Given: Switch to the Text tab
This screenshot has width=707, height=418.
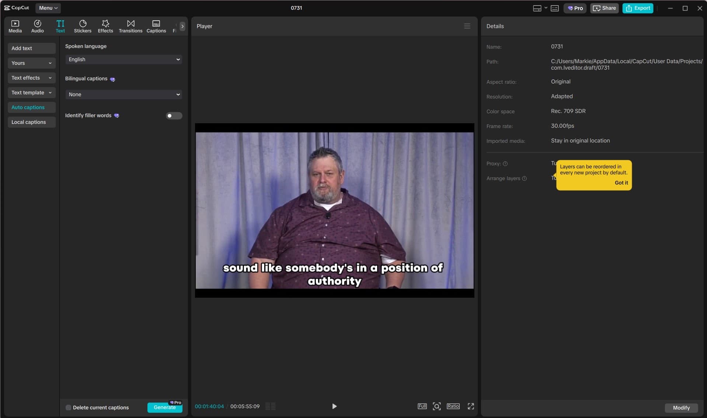Looking at the screenshot, I should (60, 26).
